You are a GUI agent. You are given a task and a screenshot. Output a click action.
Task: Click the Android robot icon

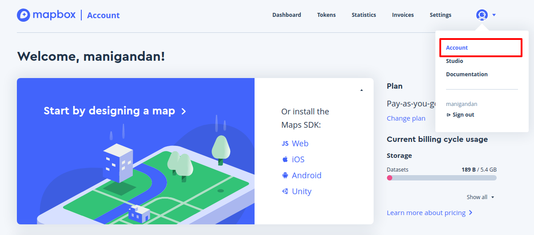285,175
